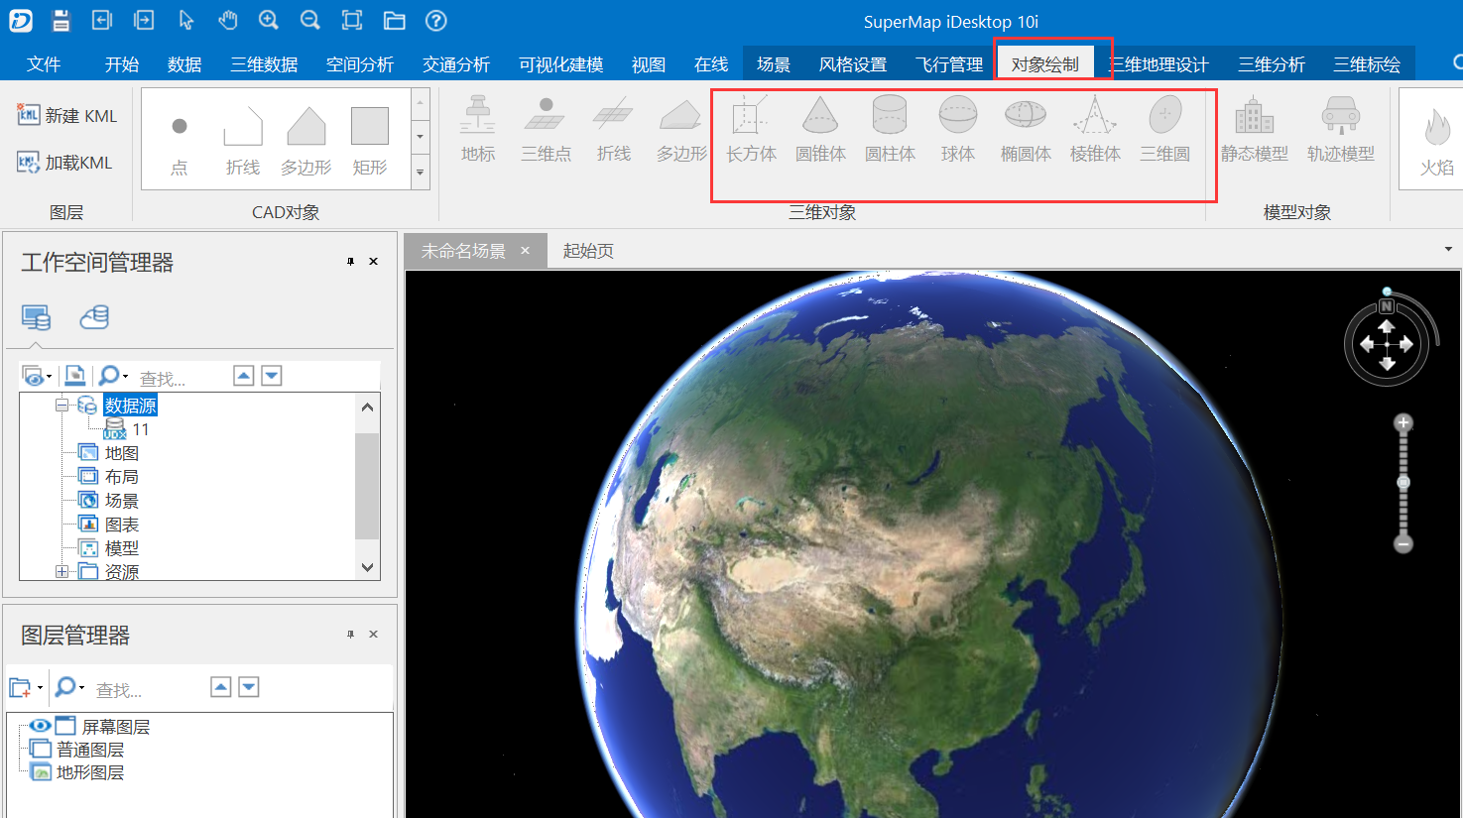
Task: Switch to the 起始页 document tab
Action: [x=588, y=251]
